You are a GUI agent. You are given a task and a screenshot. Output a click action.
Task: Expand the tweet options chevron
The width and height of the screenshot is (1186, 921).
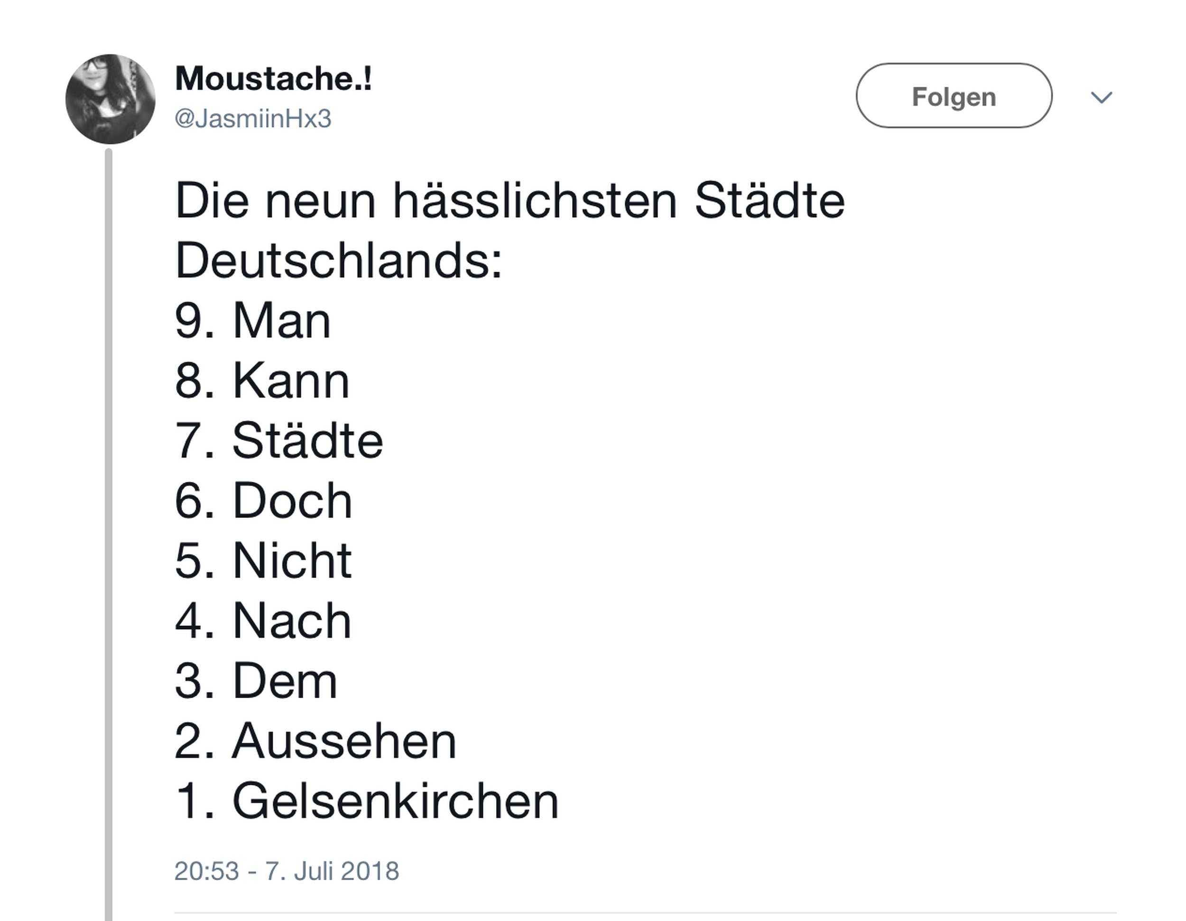pyautogui.click(x=1101, y=97)
